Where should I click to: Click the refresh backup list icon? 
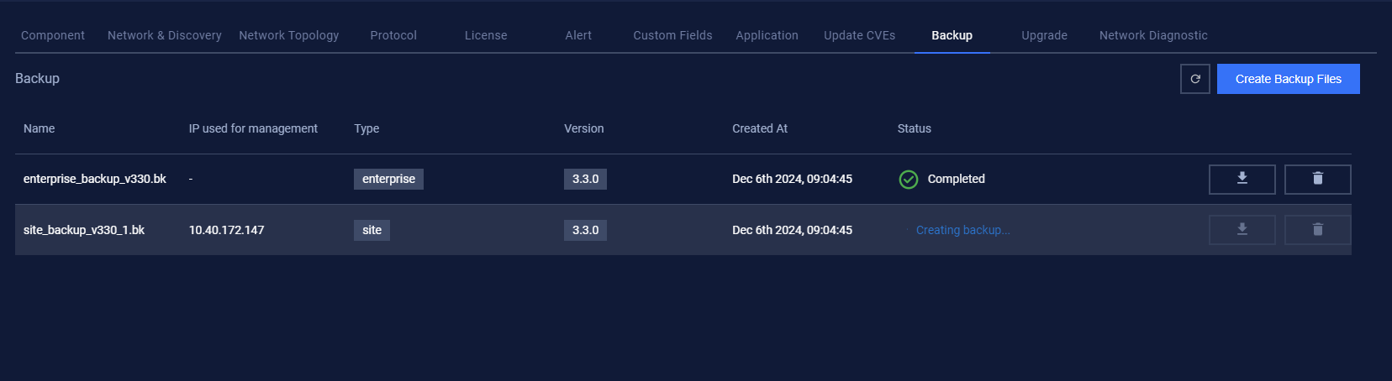1194,79
